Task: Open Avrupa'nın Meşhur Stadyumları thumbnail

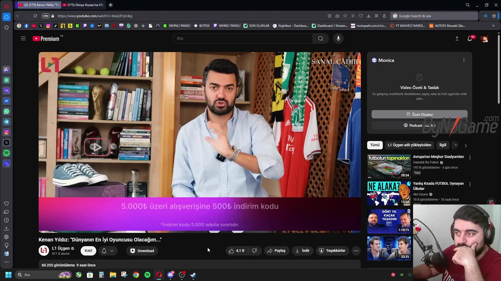Action: click(x=389, y=167)
